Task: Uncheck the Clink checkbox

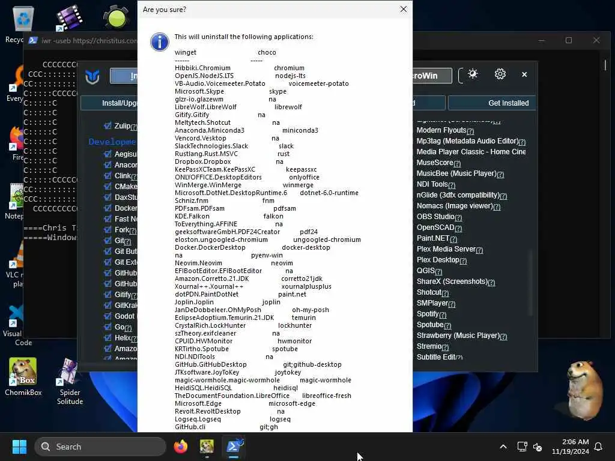Action: point(108,175)
